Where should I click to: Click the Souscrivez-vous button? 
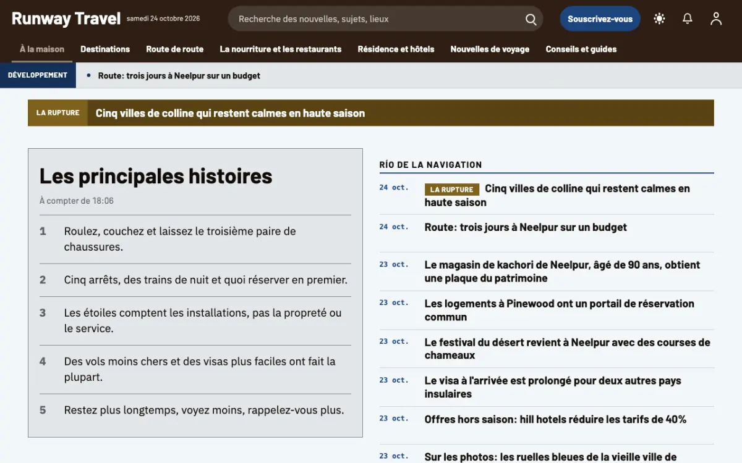(600, 19)
